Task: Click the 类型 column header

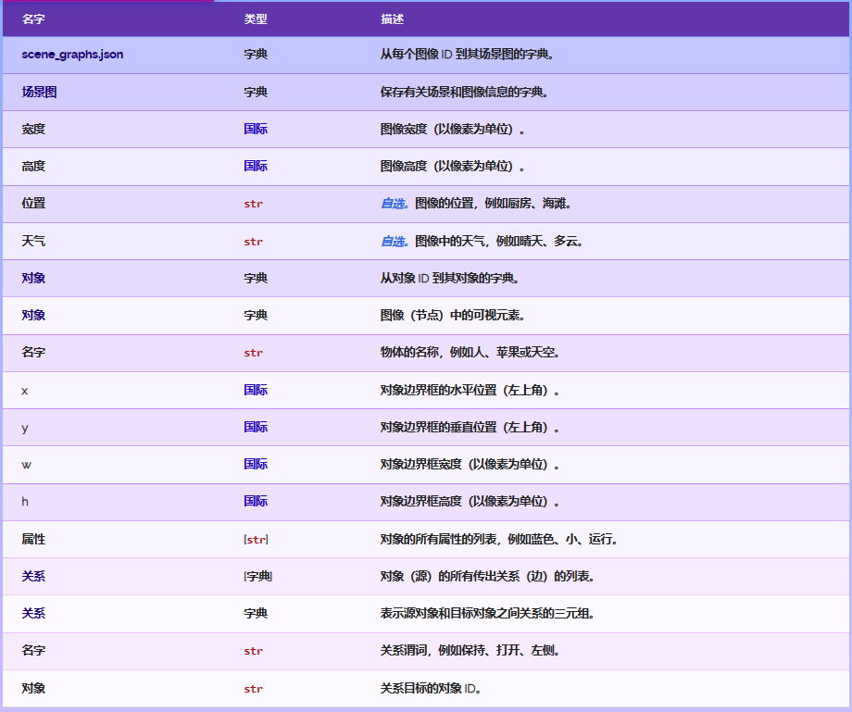Action: [x=256, y=19]
